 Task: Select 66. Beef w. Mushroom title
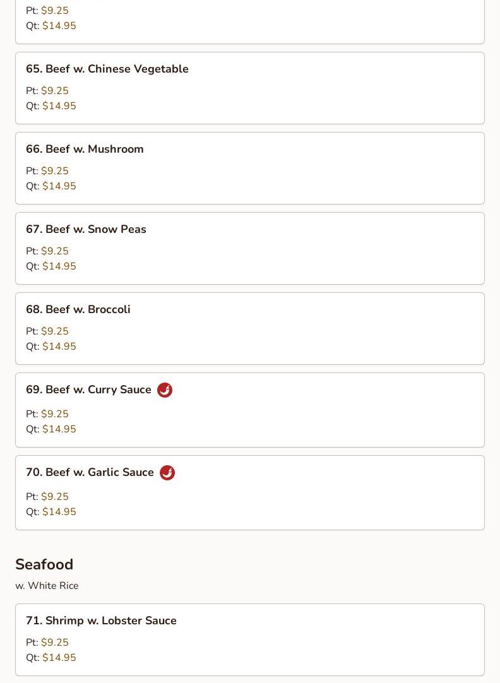click(x=85, y=149)
